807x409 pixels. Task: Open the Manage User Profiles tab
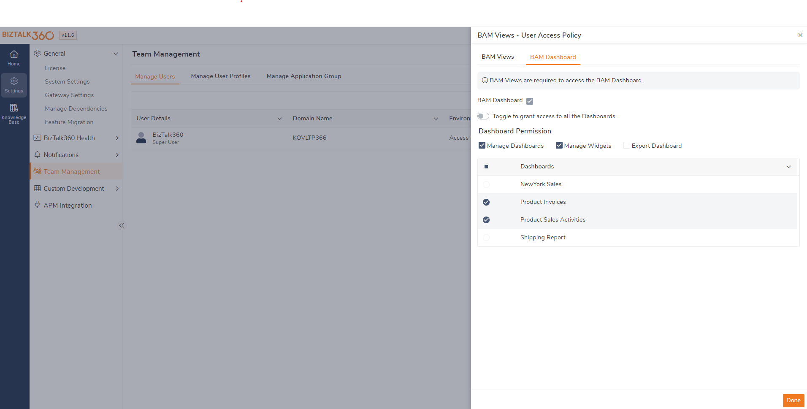click(x=220, y=76)
